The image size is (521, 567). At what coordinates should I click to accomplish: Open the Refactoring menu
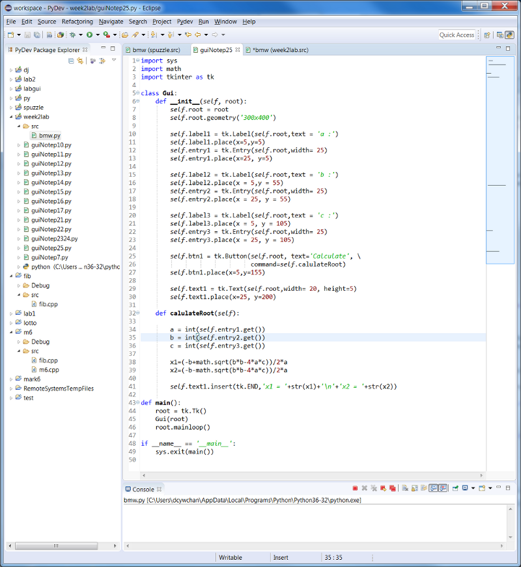(x=77, y=22)
